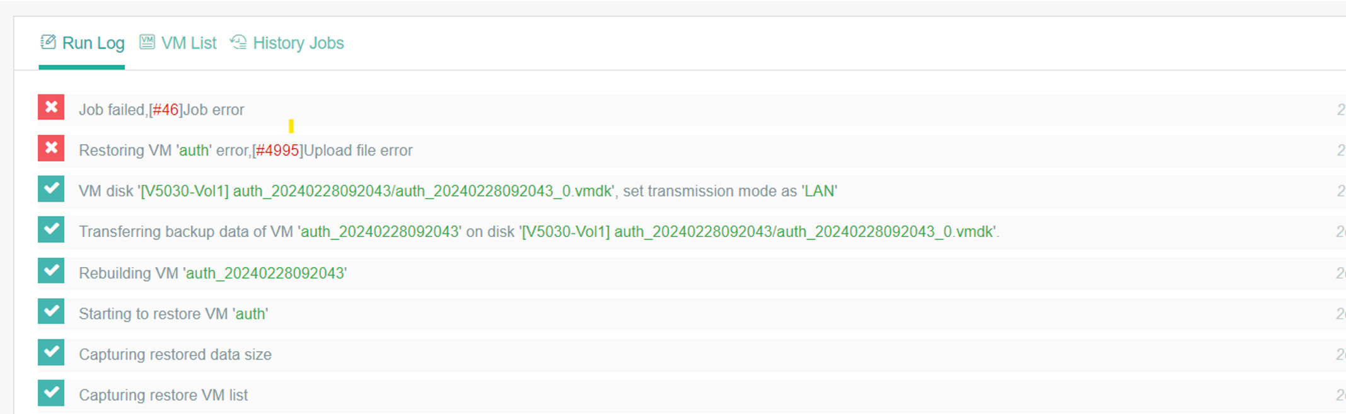Click green check beside Rebuilding VM entry
1346x414 pixels.
(51, 271)
